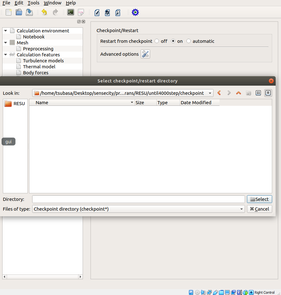
Task: Collapse the Calculation features tree node
Action: coord(6,55)
